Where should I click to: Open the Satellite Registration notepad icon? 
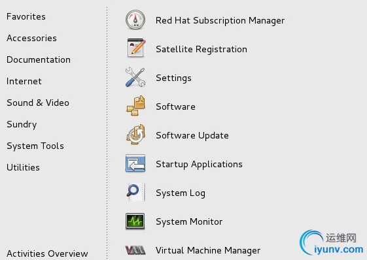136,48
